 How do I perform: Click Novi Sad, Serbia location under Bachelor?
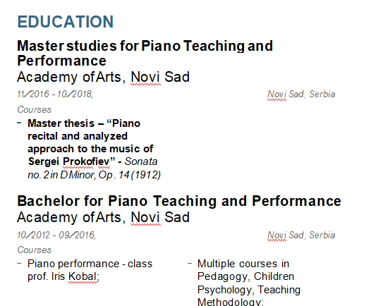tap(301, 235)
